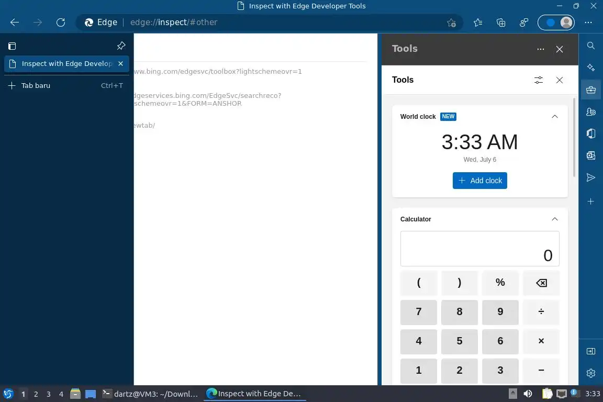Click the divide calculator key
The width and height of the screenshot is (603, 402).
tap(541, 312)
